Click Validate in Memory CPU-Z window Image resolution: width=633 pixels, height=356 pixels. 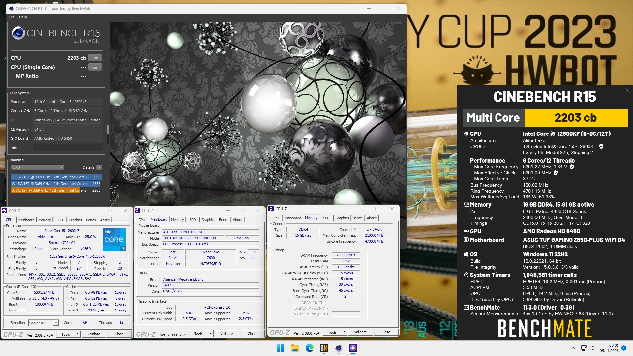click(360, 332)
